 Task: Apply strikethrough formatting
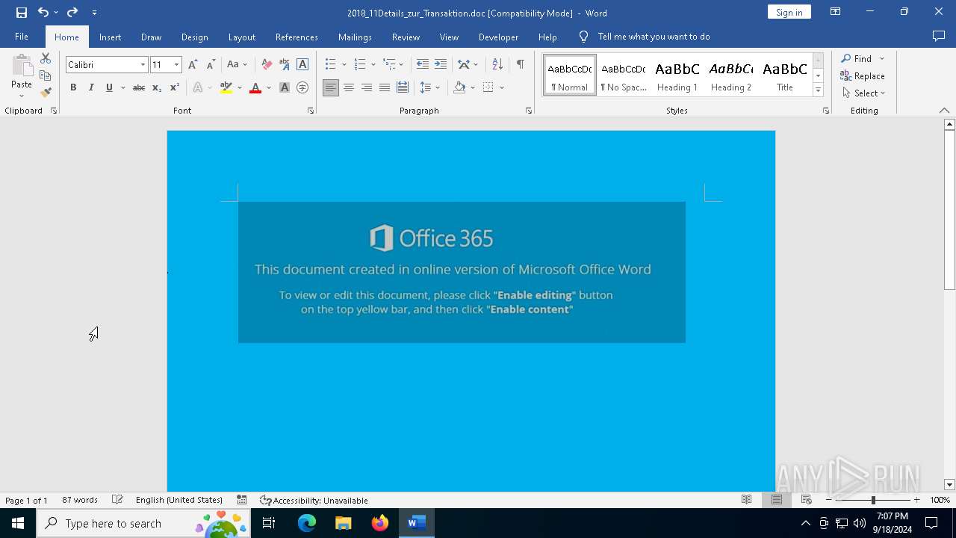coord(138,87)
